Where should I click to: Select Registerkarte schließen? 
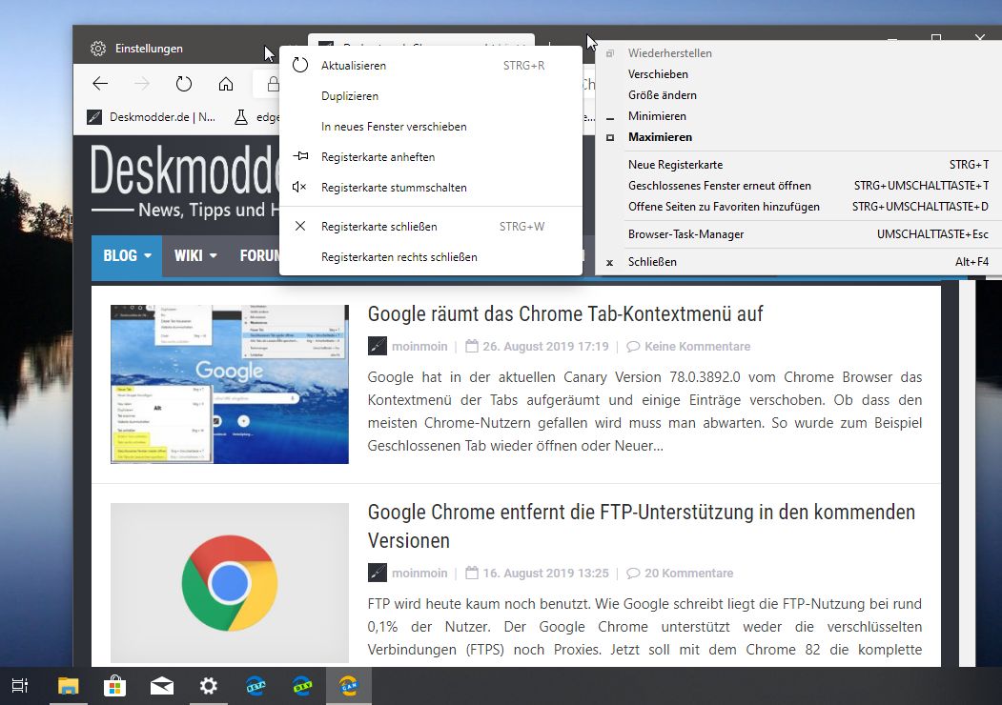(x=431, y=227)
